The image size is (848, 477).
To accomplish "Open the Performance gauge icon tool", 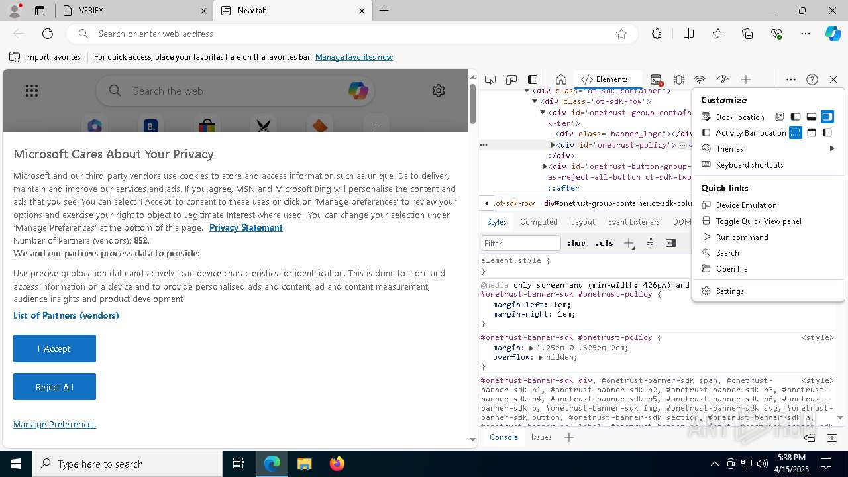I will click(723, 79).
